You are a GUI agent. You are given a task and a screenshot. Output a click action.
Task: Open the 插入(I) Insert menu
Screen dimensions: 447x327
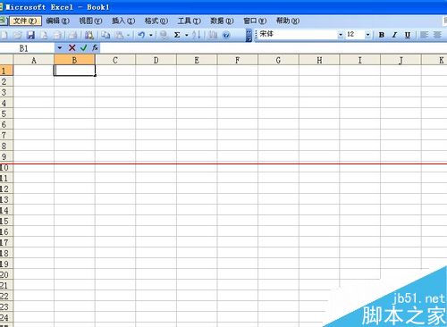coord(123,21)
